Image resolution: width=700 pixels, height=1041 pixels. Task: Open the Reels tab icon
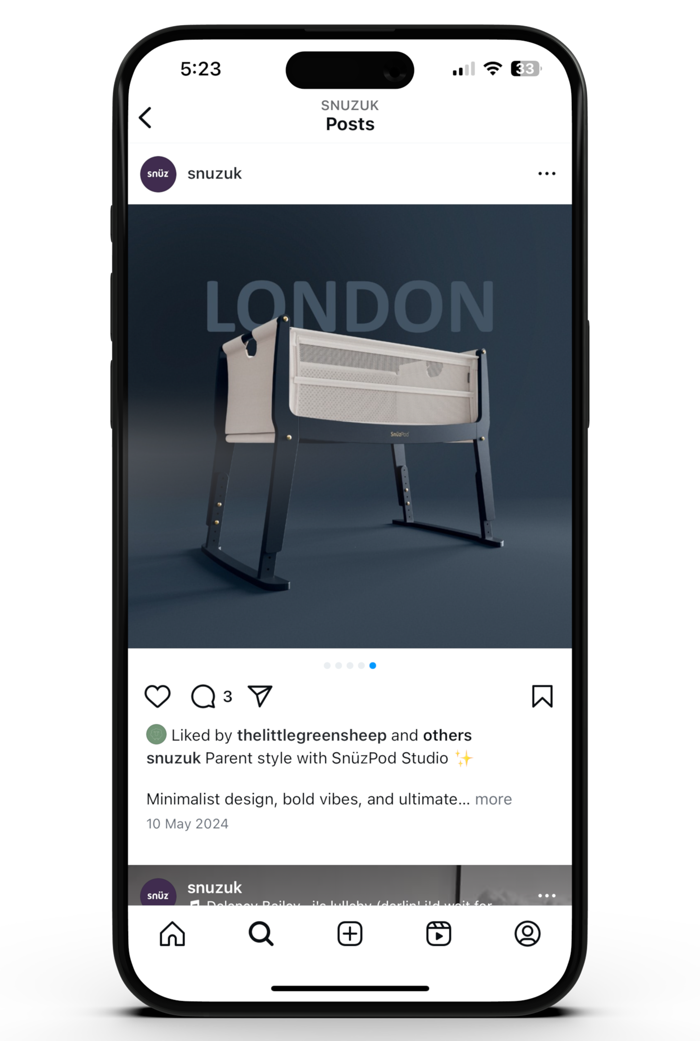[438, 934]
